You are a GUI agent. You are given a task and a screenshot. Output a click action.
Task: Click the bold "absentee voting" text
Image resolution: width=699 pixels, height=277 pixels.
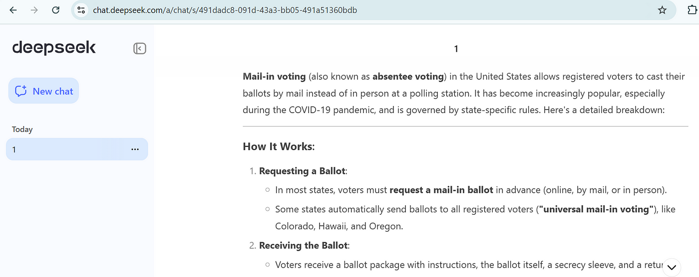(408, 76)
